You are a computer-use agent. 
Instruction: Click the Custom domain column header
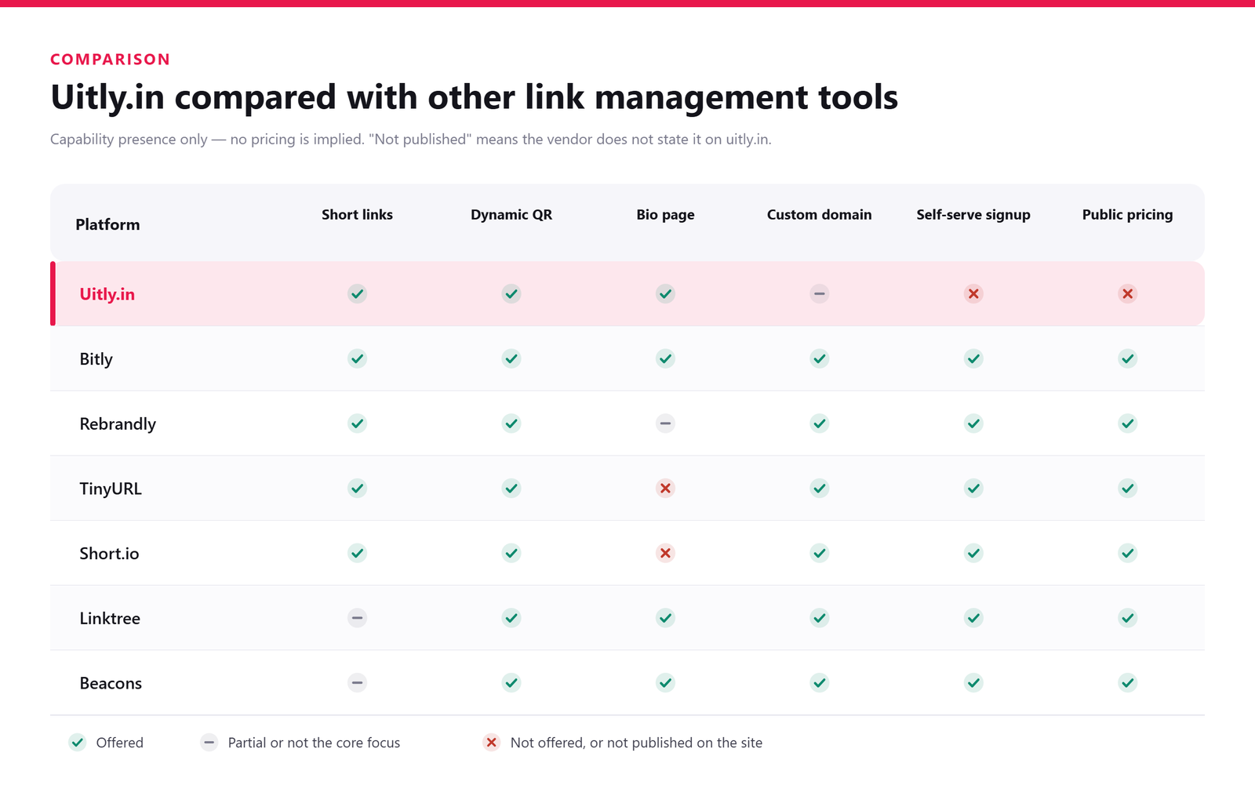(x=820, y=215)
